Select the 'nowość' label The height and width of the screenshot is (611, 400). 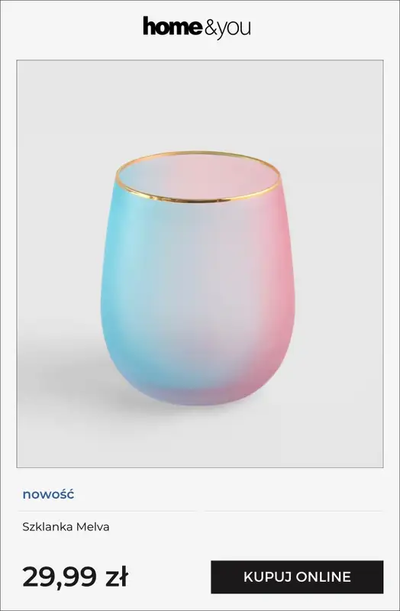[48, 494]
